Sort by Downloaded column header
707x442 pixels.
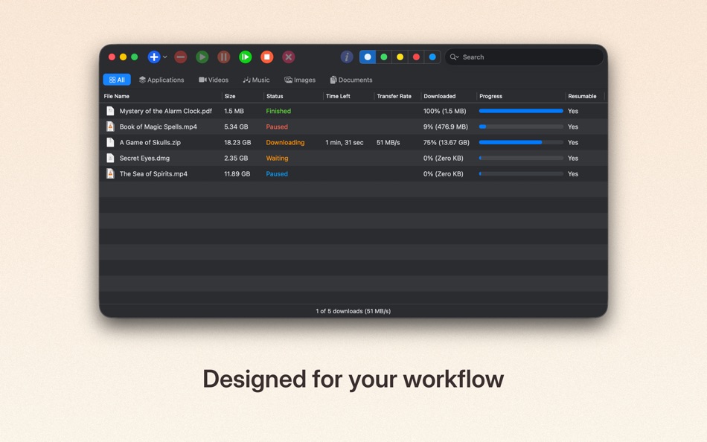tap(440, 96)
